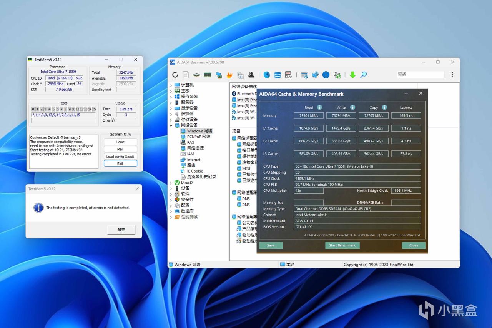Expand the 计算机 tree node
The width and height of the screenshot is (492, 328).
click(171, 85)
